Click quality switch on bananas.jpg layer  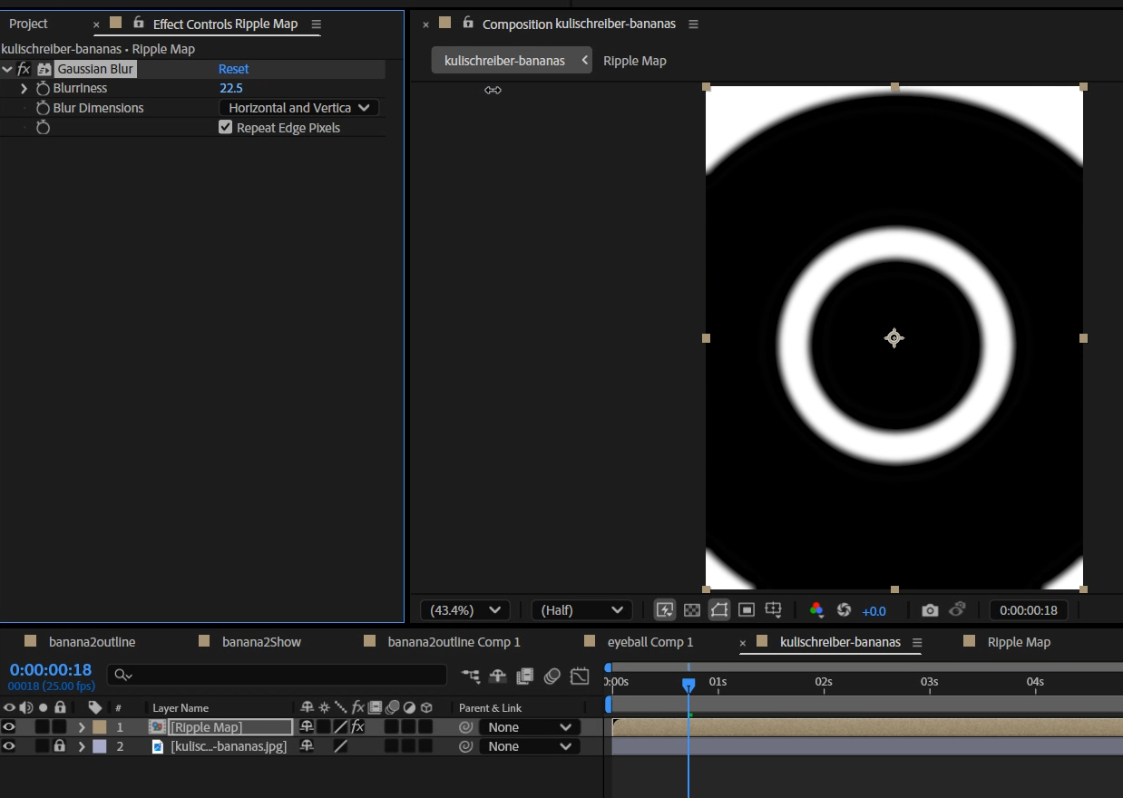point(340,746)
